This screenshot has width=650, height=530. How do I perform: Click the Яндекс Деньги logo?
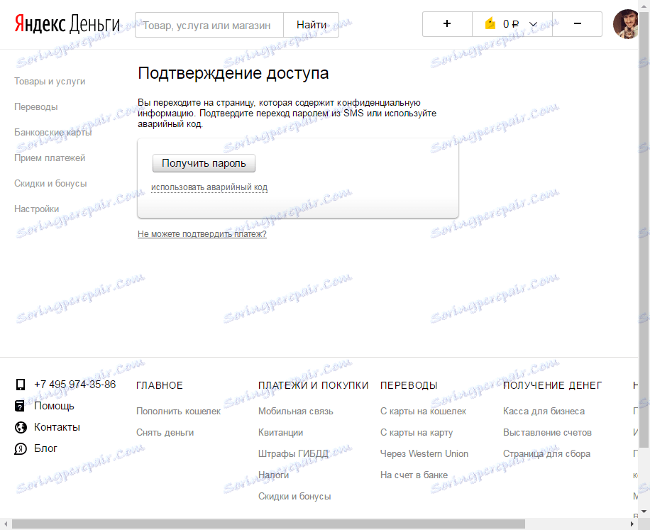(x=67, y=24)
